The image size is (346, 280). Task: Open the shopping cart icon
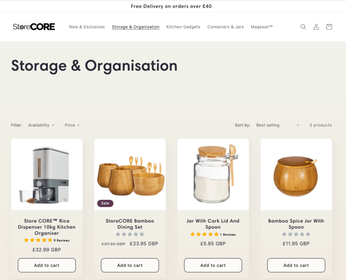(329, 27)
